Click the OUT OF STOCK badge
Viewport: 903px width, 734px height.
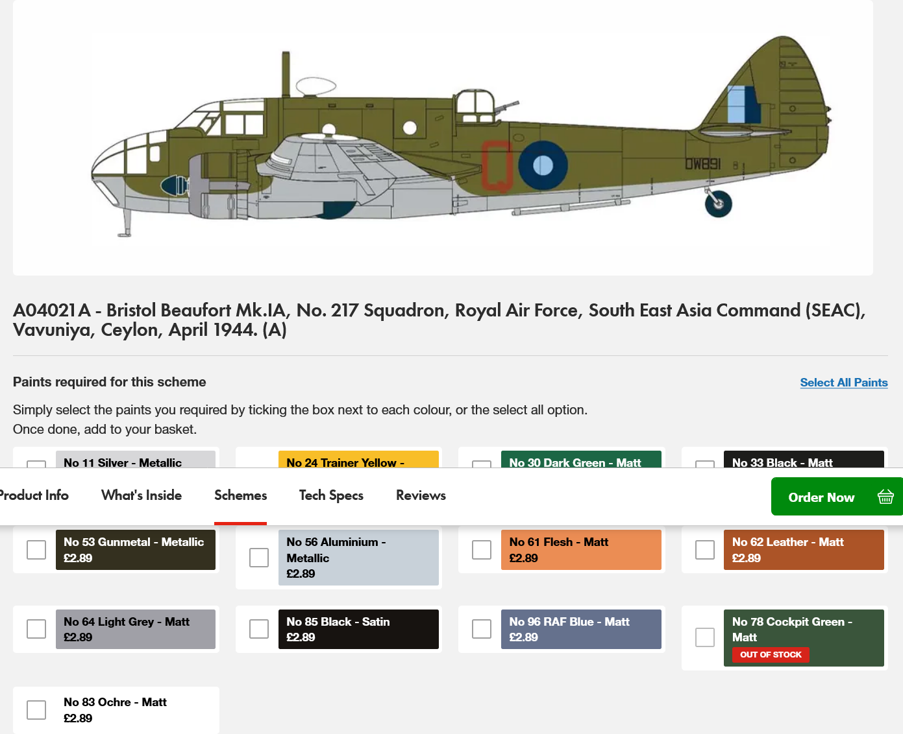pyautogui.click(x=771, y=654)
